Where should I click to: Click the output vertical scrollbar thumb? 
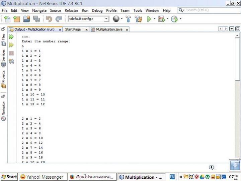(237, 59)
